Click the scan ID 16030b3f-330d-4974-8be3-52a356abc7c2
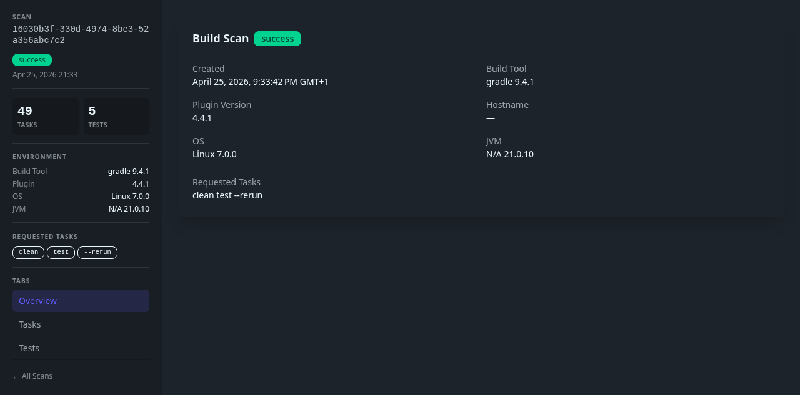 click(x=81, y=34)
